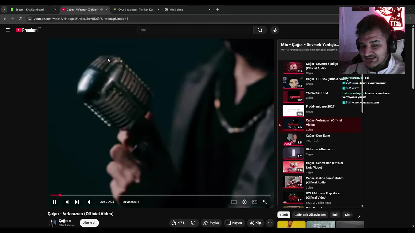Select current 'Çağın - Vefasızsın' playlist row
Image resolution: width=415 pixels, height=233 pixels.
319,125
